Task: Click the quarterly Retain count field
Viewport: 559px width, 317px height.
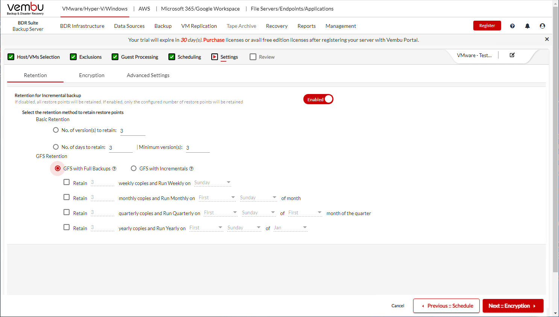Action: pyautogui.click(x=103, y=212)
